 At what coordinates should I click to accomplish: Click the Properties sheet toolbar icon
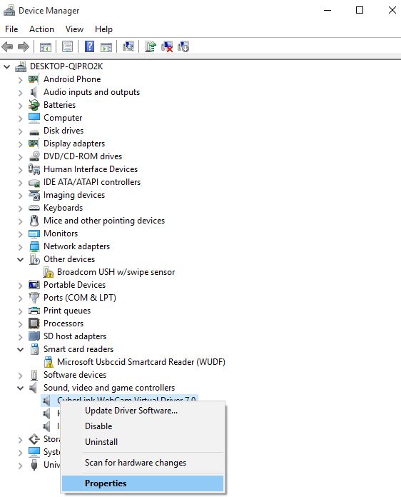[67, 47]
